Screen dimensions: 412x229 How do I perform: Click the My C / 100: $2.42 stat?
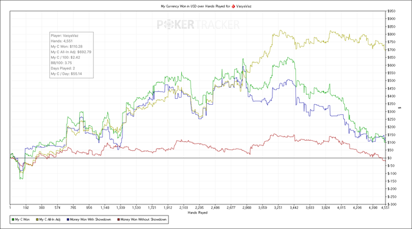(65, 57)
